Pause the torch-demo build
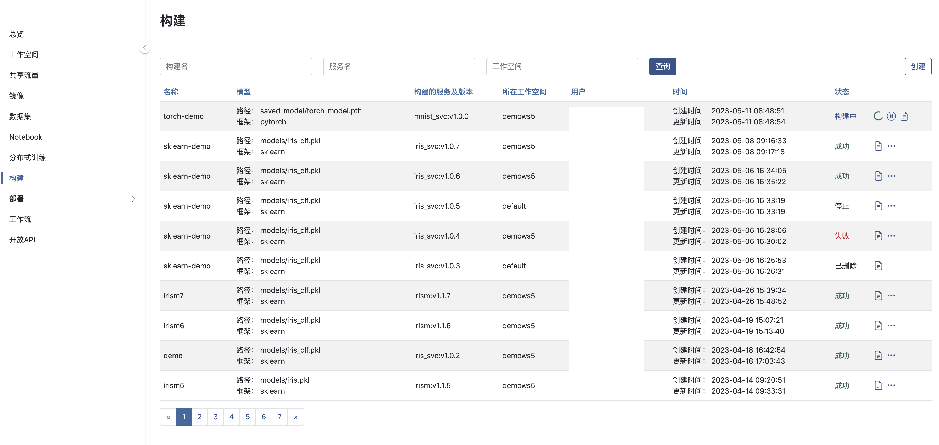This screenshot has height=445, width=939. (891, 116)
